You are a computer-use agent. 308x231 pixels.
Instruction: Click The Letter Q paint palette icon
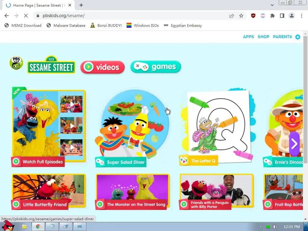(184, 161)
